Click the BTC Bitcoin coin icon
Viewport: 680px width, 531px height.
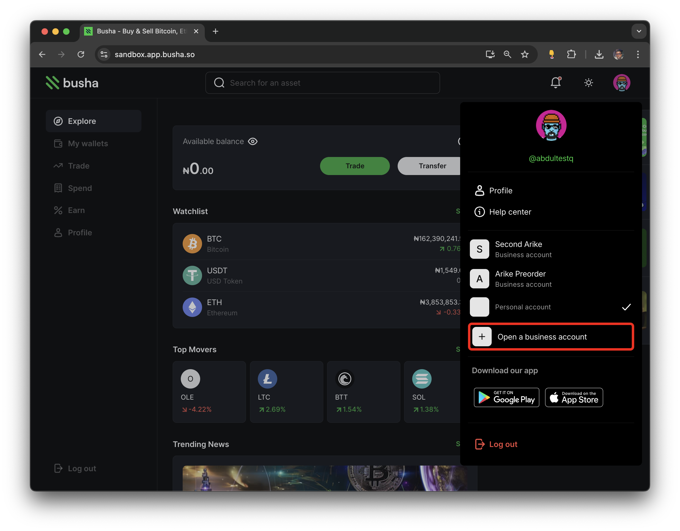[x=192, y=244]
